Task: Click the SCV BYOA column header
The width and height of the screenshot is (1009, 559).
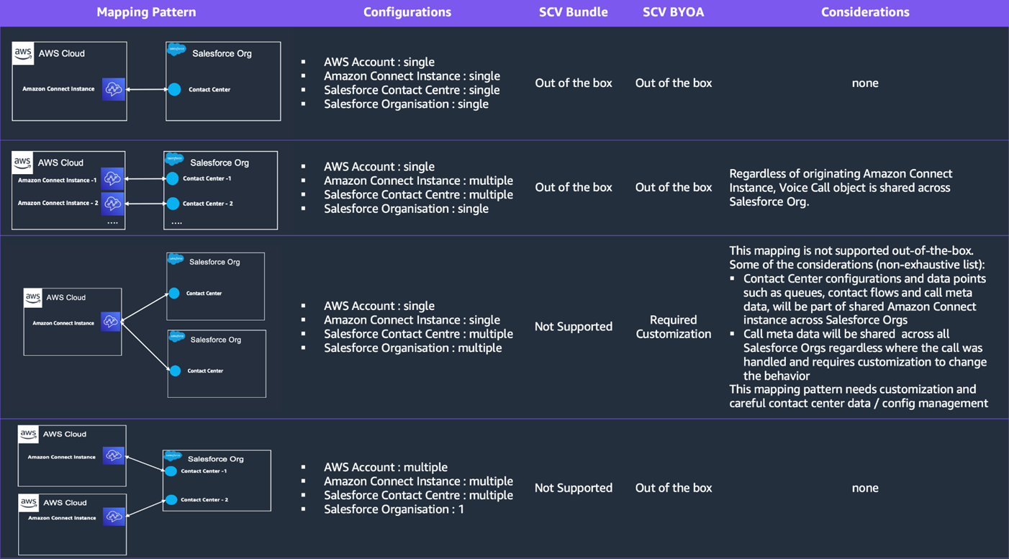Action: 674,12
